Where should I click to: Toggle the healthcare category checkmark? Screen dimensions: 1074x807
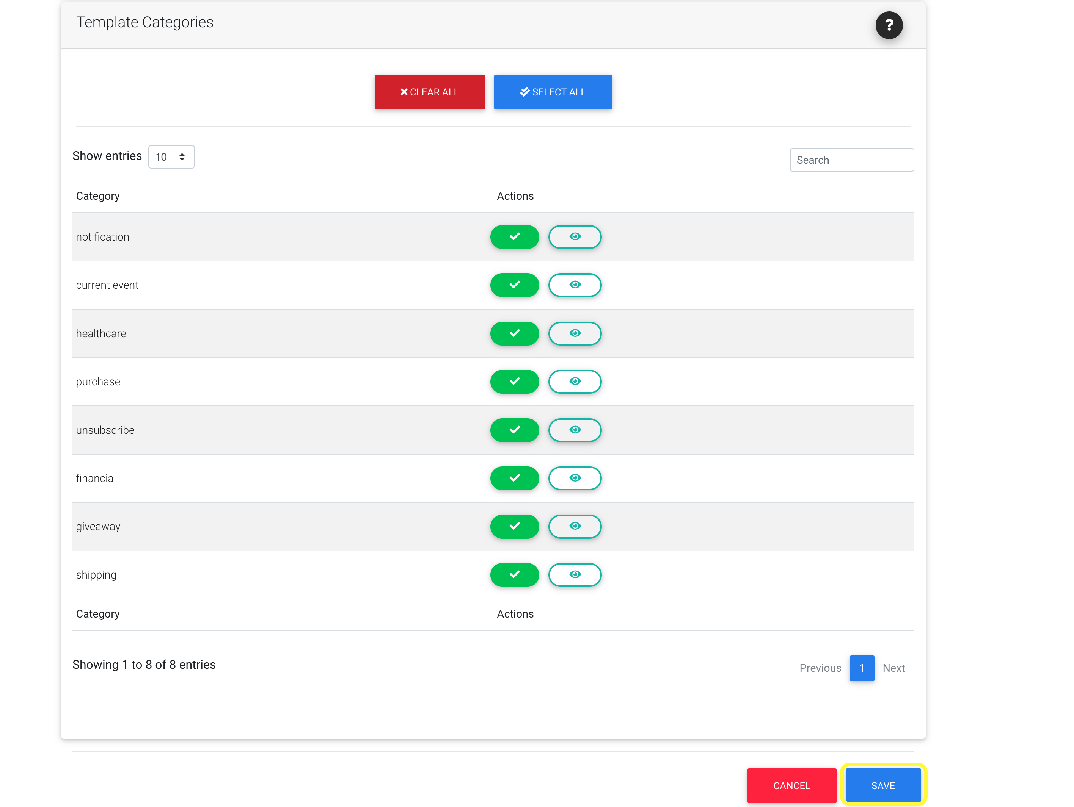click(x=515, y=333)
